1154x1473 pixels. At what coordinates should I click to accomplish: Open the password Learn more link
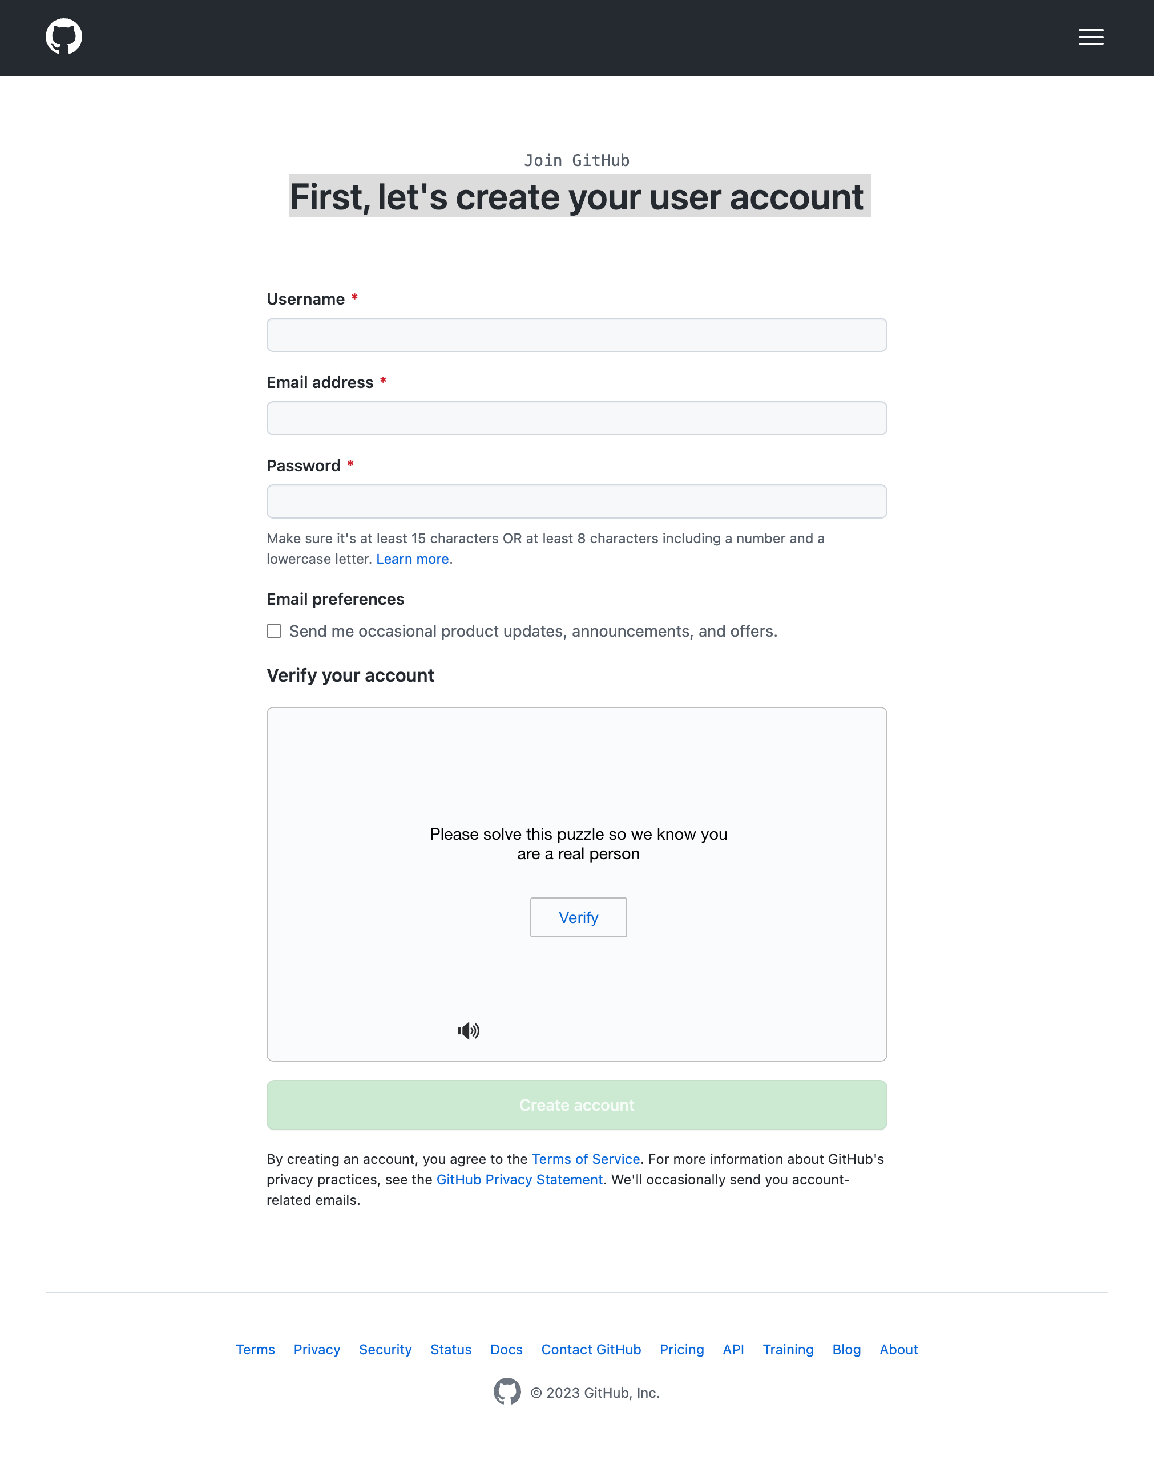tap(412, 559)
